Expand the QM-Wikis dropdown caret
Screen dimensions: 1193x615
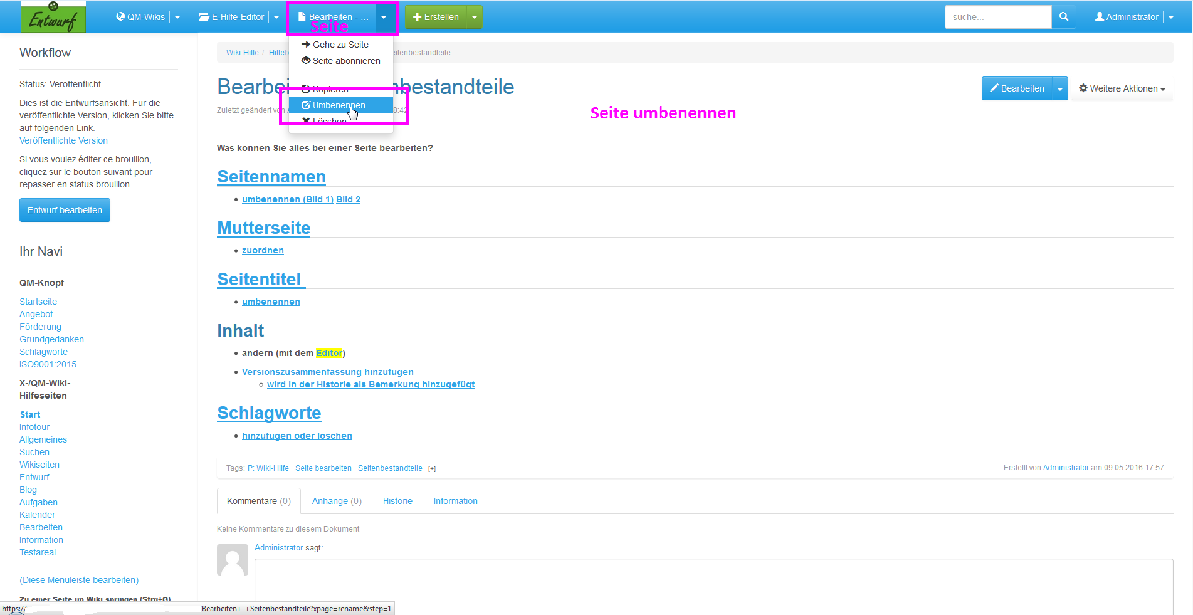coord(177,18)
